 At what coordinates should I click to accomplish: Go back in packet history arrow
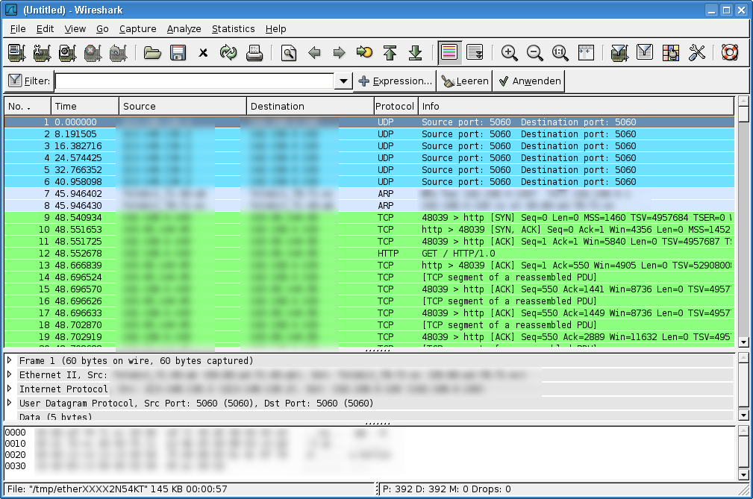click(314, 53)
